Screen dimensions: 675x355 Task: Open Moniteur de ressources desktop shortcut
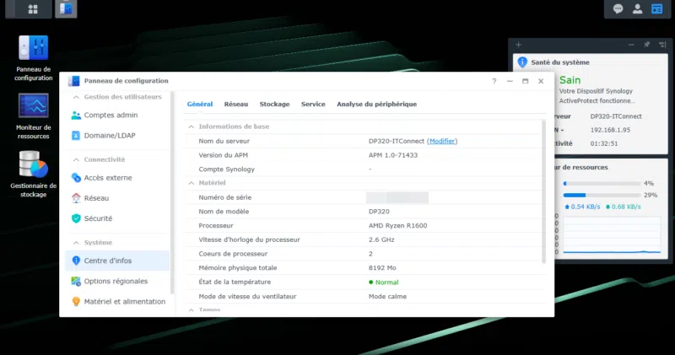coord(33,116)
